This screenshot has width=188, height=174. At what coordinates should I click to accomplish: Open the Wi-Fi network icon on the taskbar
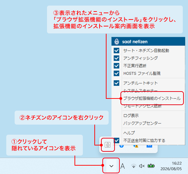[x=134, y=166]
